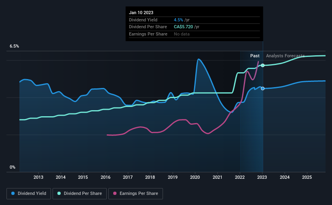Click the 6.5% y-axis label
This screenshot has width=332, height=205.
point(14,46)
